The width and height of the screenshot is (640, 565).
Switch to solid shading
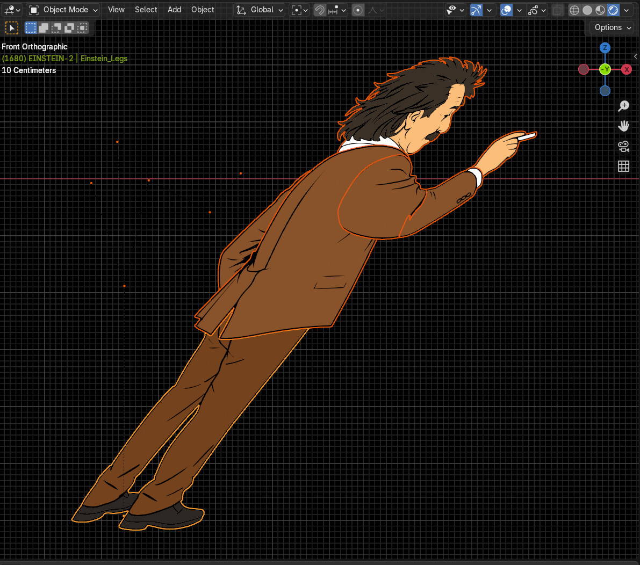point(587,10)
